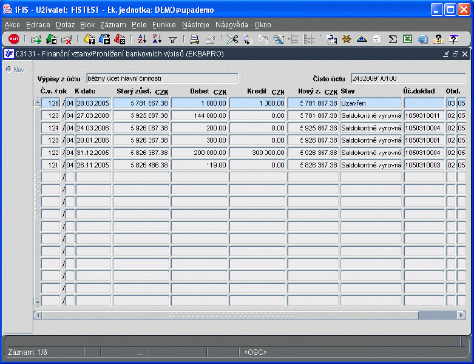
Task: Click Debet value 119.00
Action: point(199,165)
